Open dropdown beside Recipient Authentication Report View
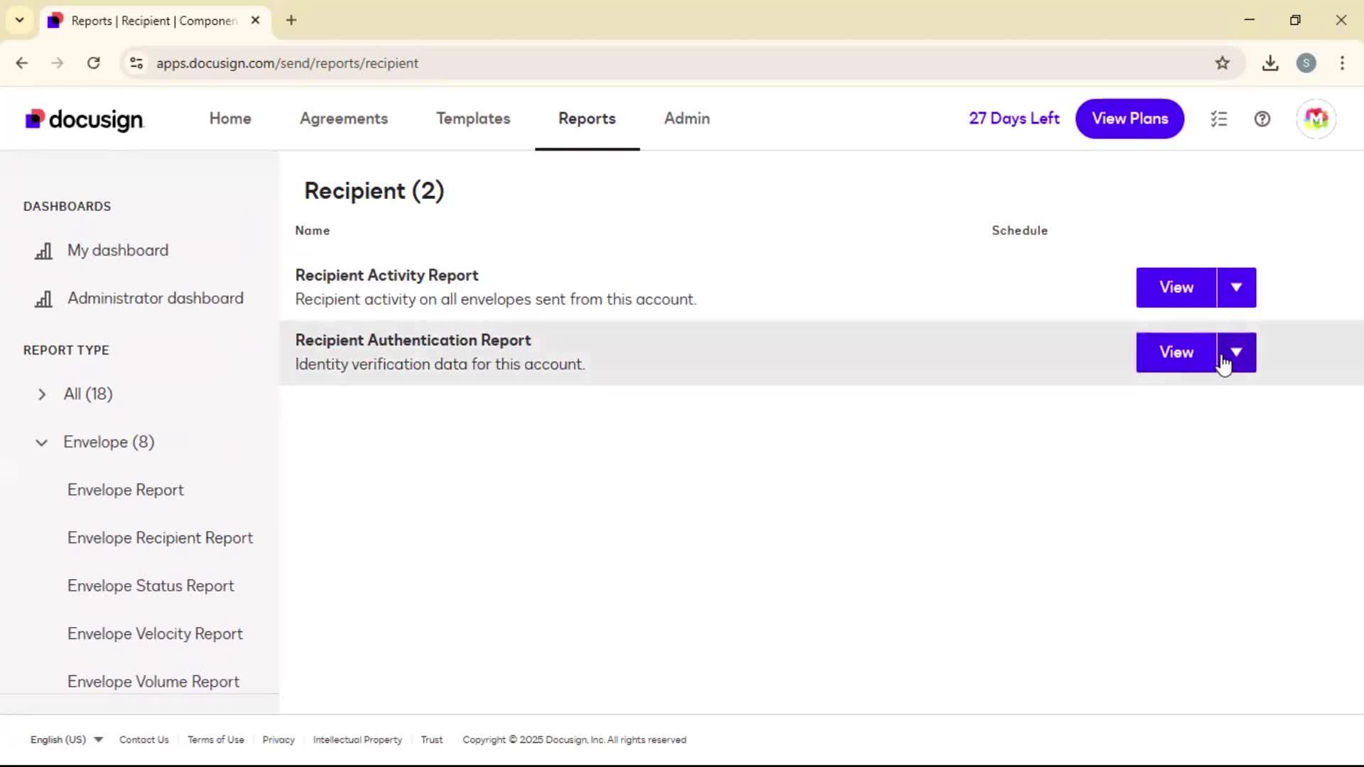Image resolution: width=1364 pixels, height=767 pixels. [1236, 352]
